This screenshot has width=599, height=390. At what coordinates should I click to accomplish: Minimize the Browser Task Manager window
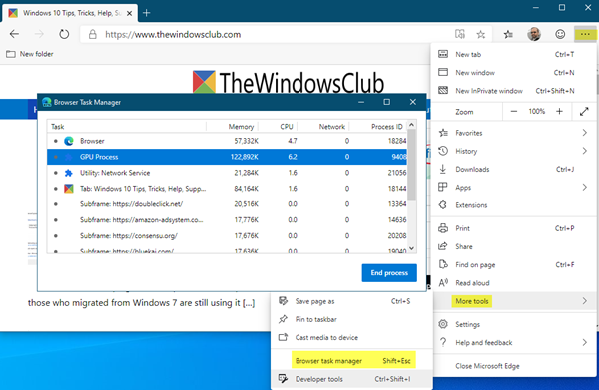pos(361,102)
